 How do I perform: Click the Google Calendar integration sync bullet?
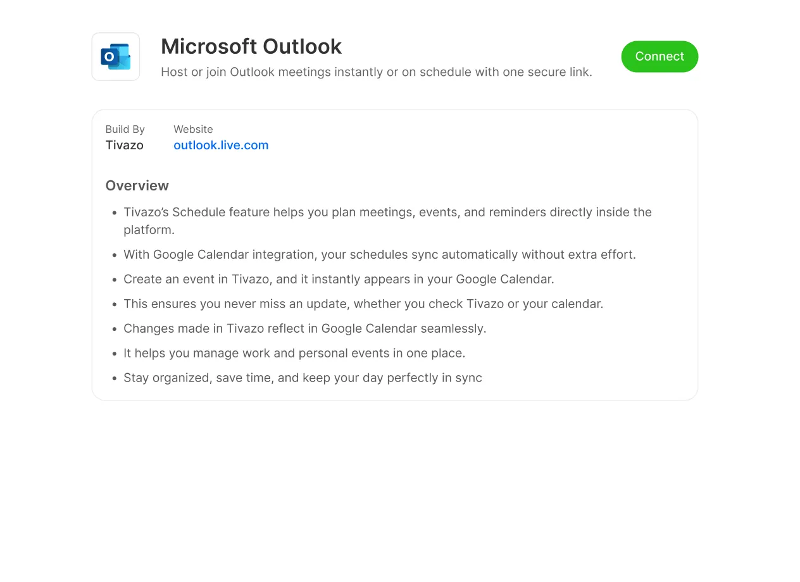(380, 254)
